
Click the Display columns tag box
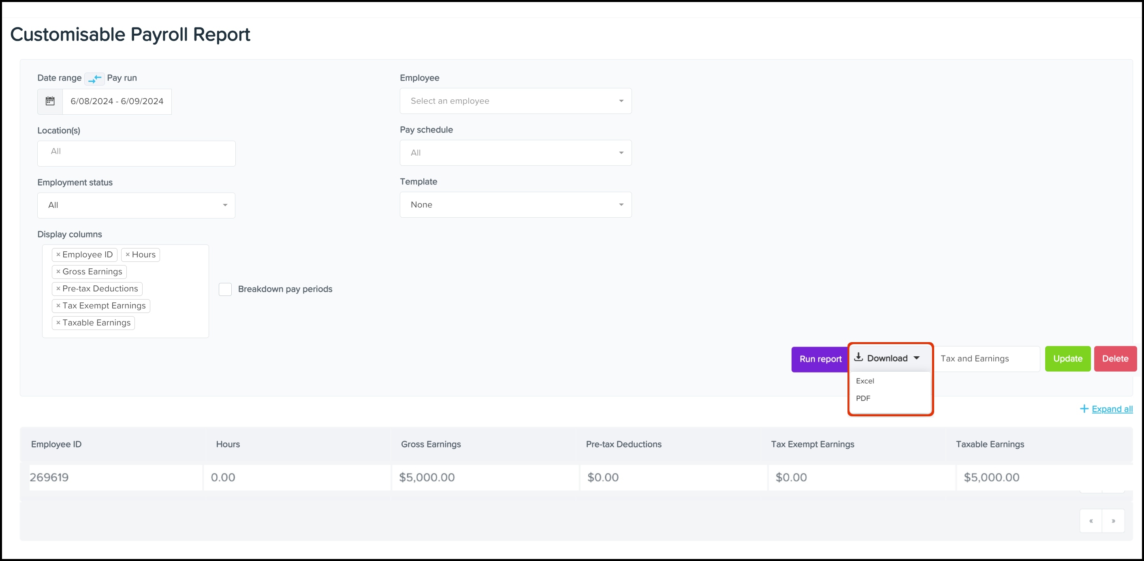coord(126,291)
